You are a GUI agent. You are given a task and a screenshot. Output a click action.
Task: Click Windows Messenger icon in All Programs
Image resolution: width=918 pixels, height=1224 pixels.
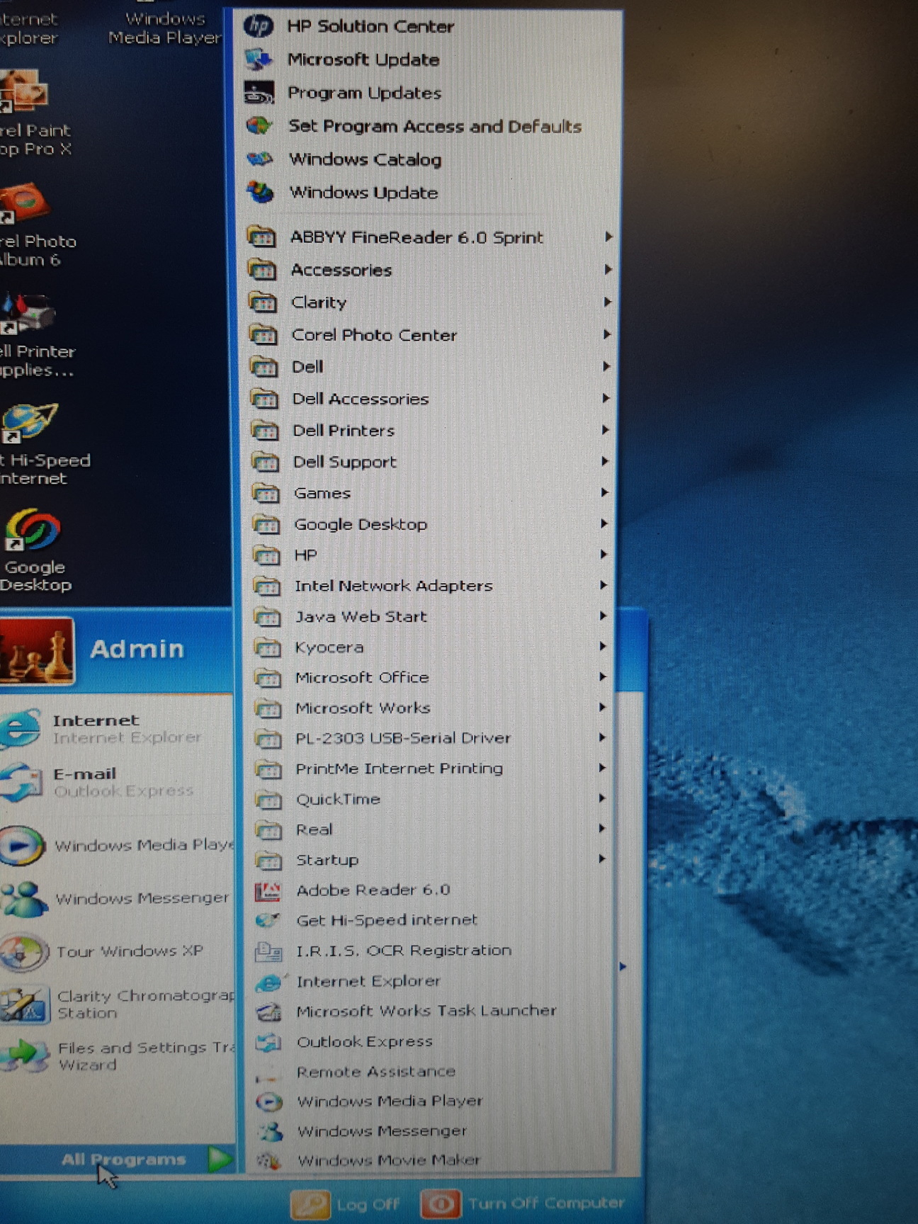pyautogui.click(x=269, y=1132)
